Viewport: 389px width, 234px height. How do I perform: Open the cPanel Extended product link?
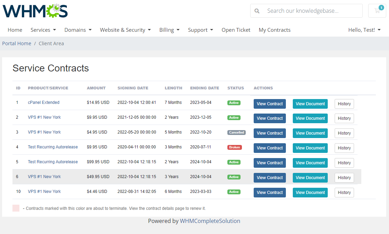coord(44,103)
